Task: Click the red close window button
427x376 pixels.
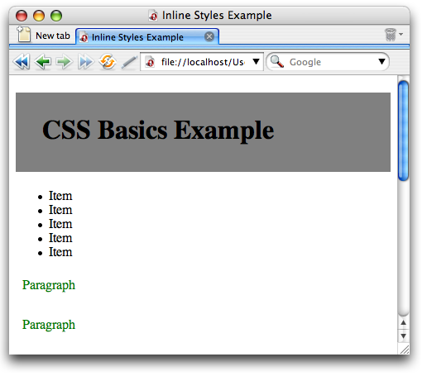Action: coord(22,16)
